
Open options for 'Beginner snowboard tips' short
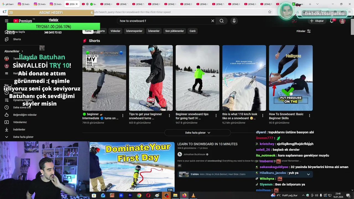(x=216, y=116)
